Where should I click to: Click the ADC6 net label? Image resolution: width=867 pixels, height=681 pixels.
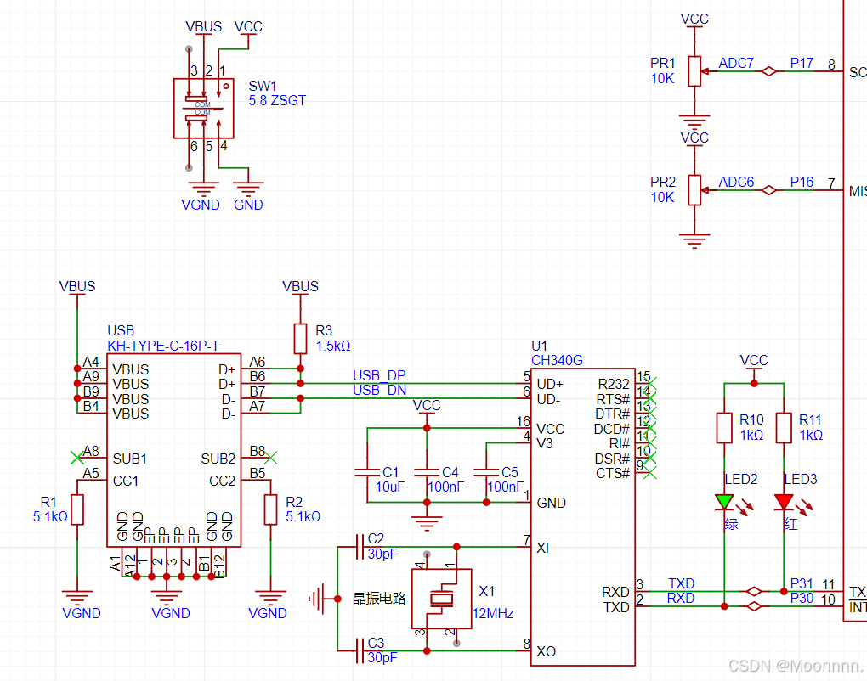736,183
